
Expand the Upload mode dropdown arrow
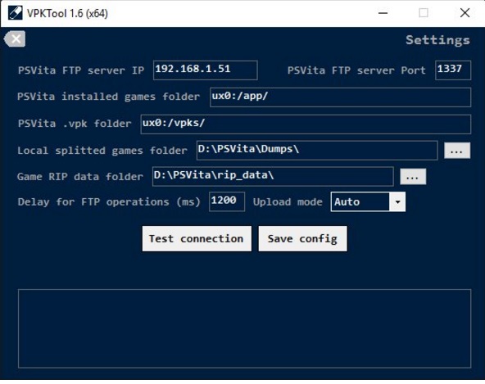tap(397, 202)
